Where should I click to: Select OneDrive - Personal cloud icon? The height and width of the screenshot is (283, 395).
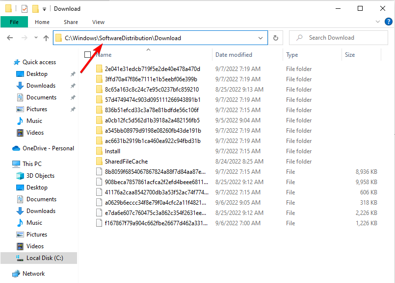pos(16,148)
